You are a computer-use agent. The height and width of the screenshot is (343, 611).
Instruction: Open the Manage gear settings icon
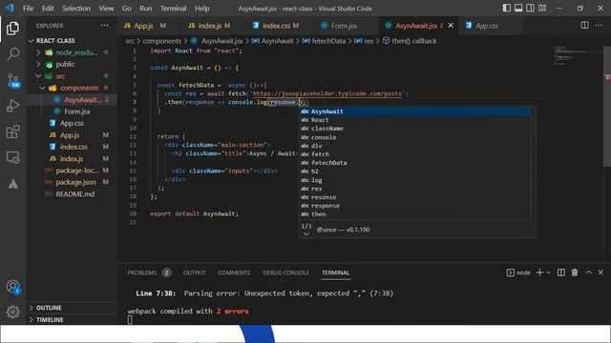click(12, 312)
